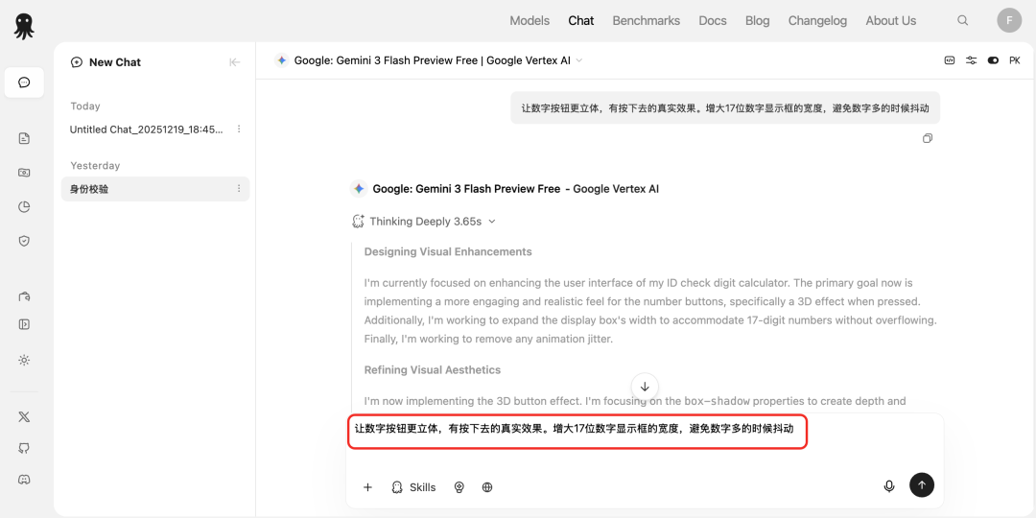Go to Blog nav item
The height and width of the screenshot is (518, 1036).
click(757, 20)
